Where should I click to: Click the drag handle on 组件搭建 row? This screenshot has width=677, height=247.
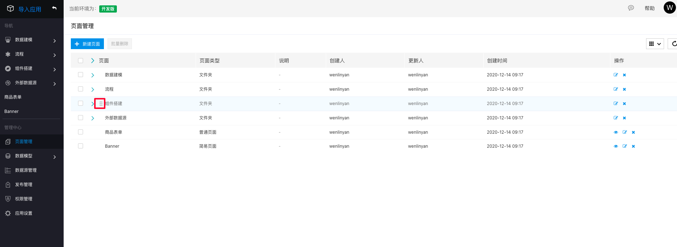(x=101, y=104)
